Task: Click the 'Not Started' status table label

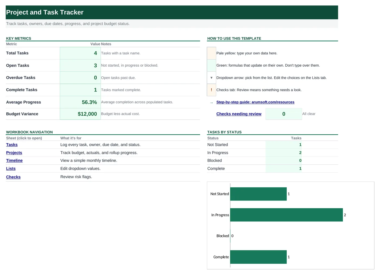Action: point(218,145)
